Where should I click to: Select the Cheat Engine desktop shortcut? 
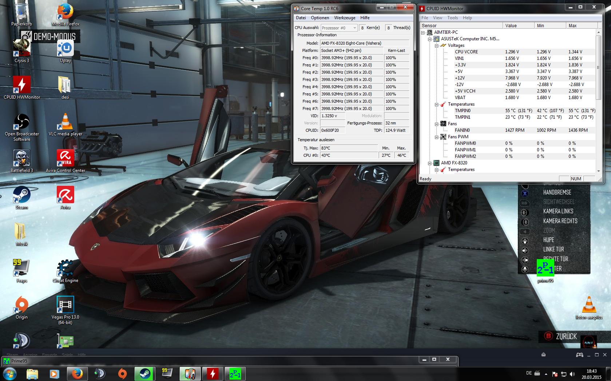[66, 271]
